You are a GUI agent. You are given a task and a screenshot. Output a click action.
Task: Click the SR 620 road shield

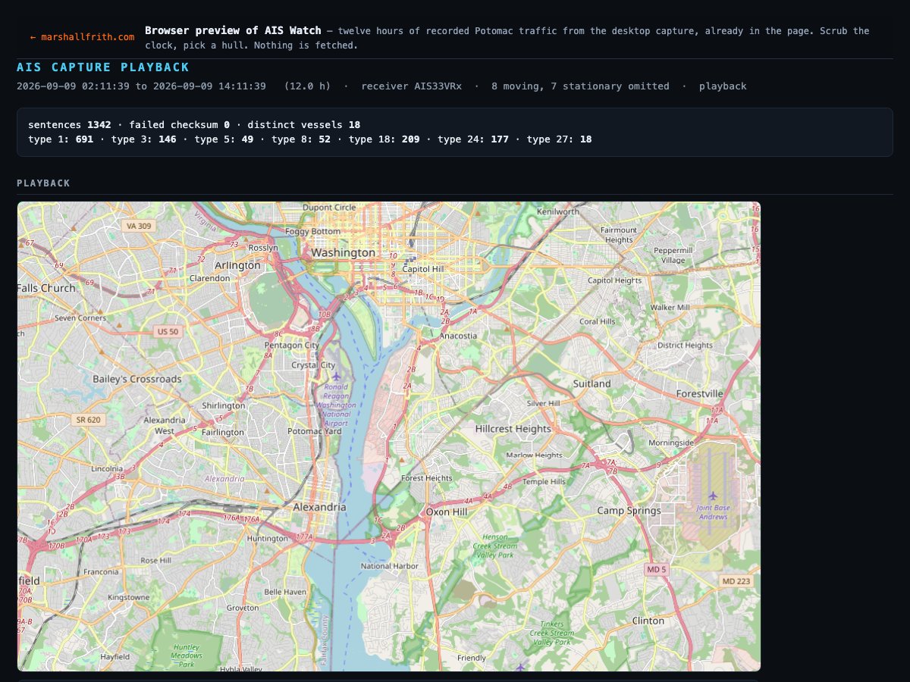(x=87, y=419)
